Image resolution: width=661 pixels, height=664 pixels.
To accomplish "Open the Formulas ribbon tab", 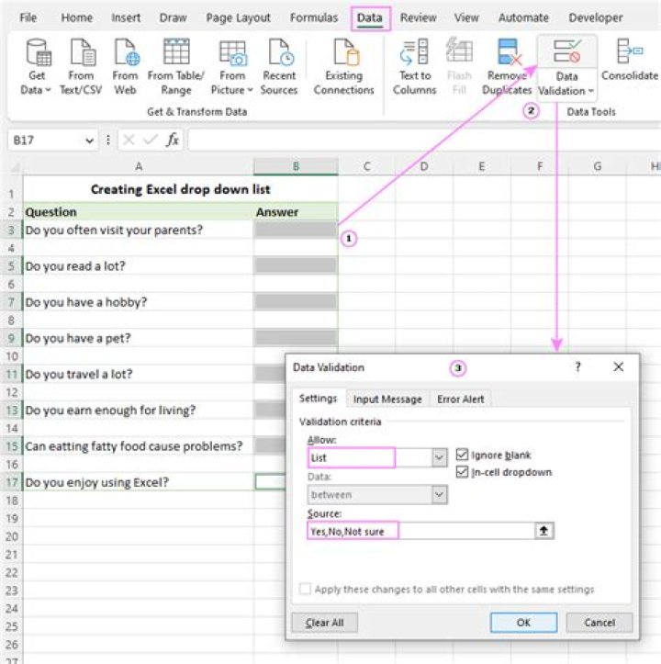I will coord(314,17).
